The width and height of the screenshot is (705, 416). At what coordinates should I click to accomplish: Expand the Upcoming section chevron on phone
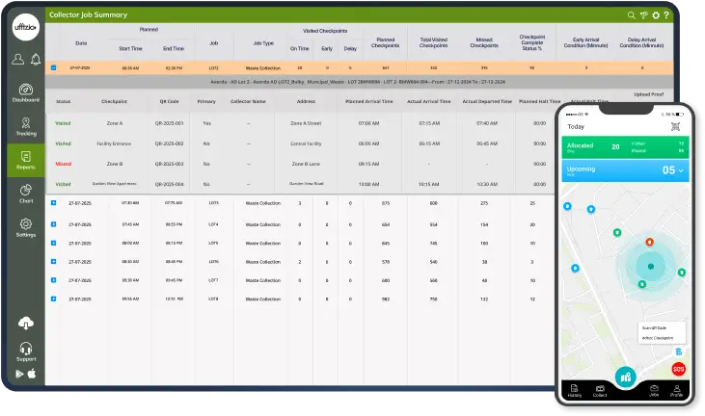682,170
